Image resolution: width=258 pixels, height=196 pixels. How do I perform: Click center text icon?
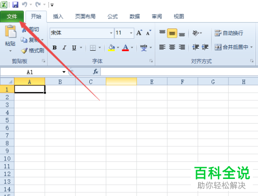tap(172, 47)
